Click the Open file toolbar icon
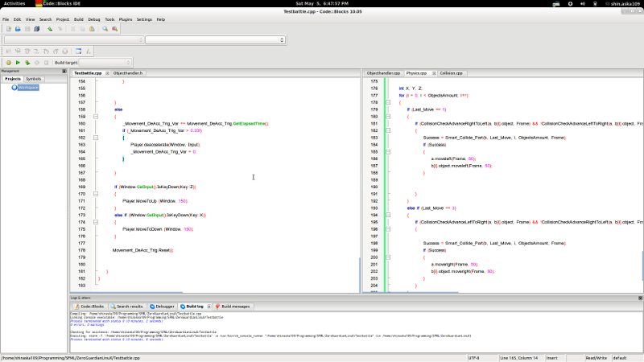Image resolution: width=644 pixels, height=362 pixels. point(18,29)
